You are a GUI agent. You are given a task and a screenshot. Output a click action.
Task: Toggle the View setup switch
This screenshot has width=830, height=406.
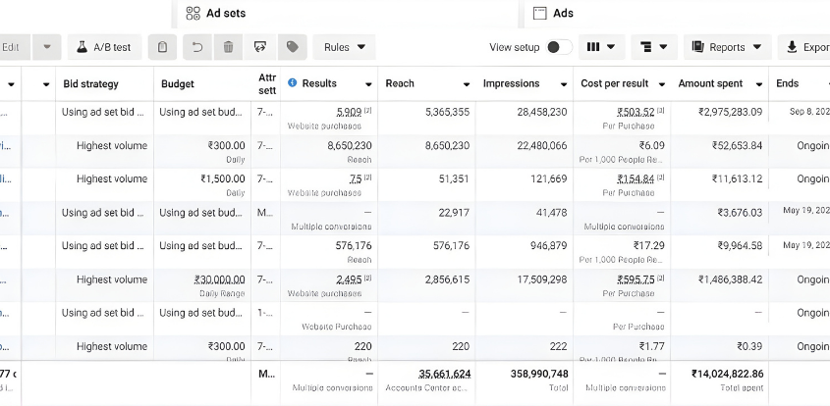click(558, 47)
